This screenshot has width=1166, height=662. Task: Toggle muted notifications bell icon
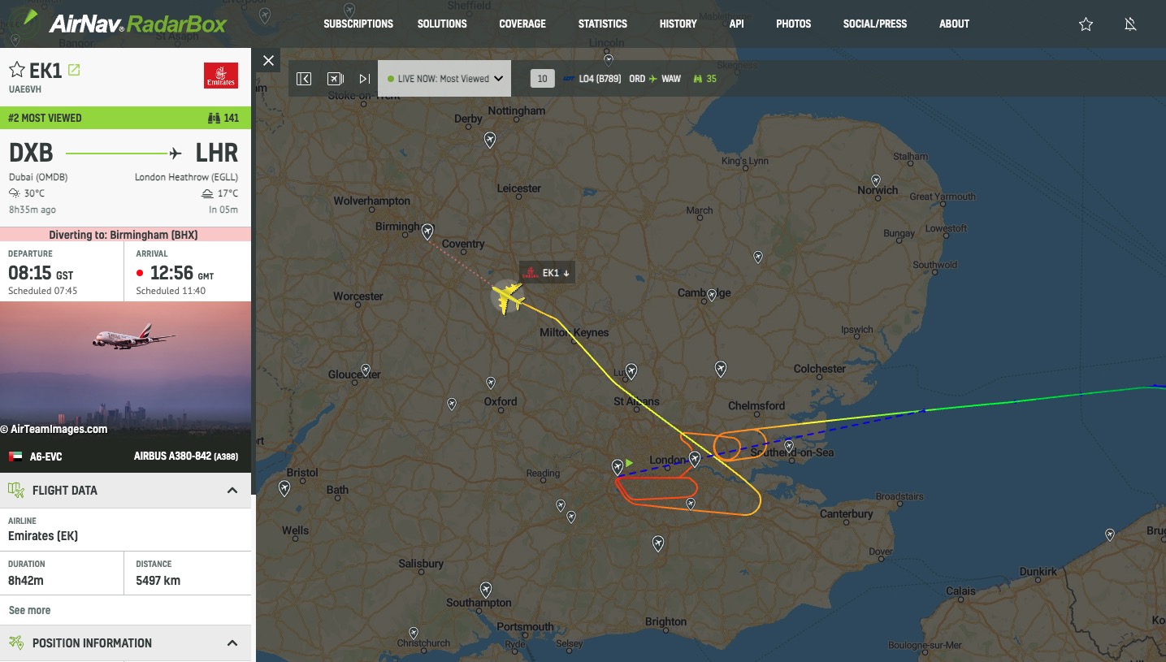[x=1130, y=24]
